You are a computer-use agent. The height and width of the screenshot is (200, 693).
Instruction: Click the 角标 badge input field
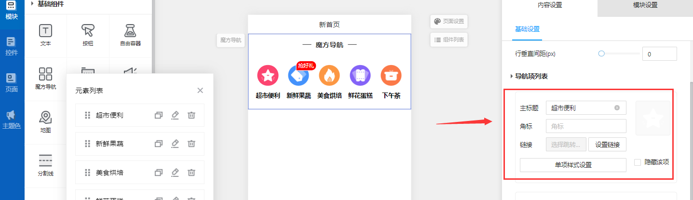[585, 126]
